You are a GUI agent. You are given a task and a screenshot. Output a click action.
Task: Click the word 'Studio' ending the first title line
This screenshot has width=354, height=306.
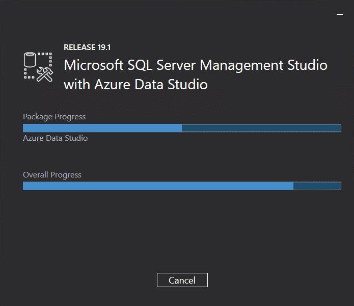[x=307, y=65]
